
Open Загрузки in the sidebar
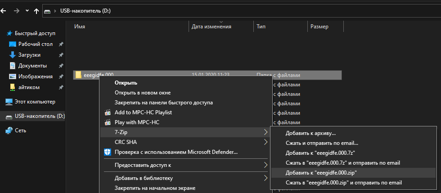tap(29, 55)
